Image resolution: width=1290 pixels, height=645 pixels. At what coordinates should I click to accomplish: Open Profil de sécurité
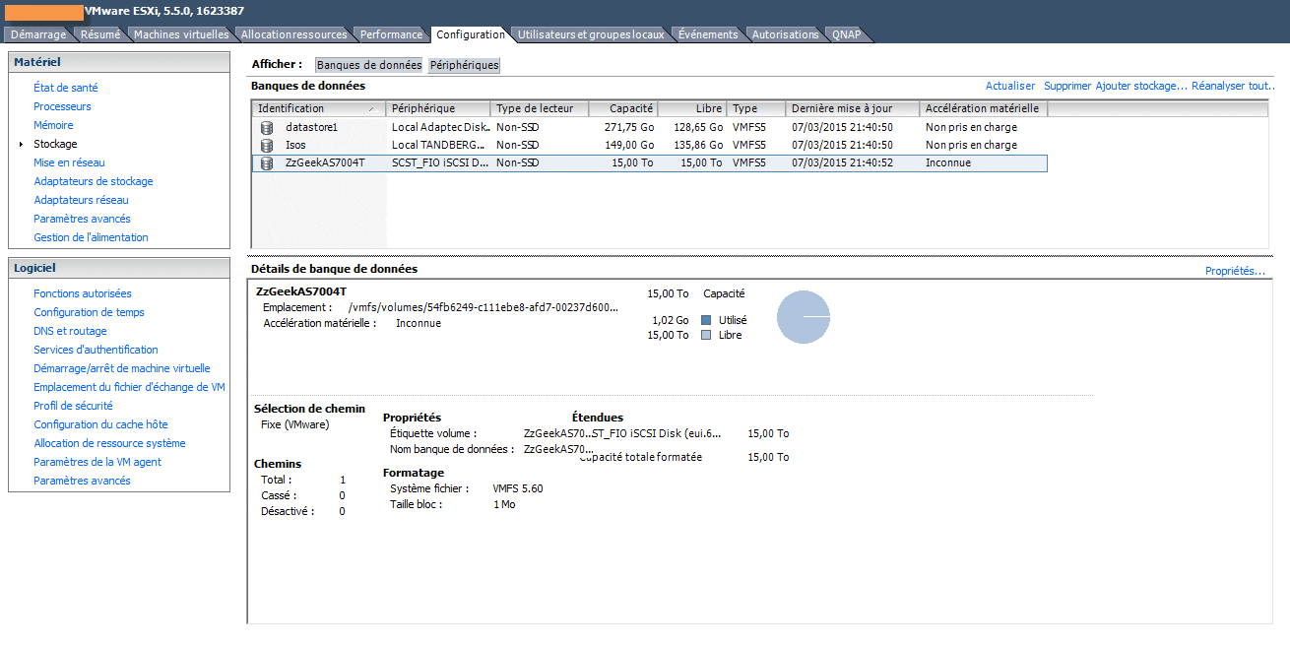[73, 406]
